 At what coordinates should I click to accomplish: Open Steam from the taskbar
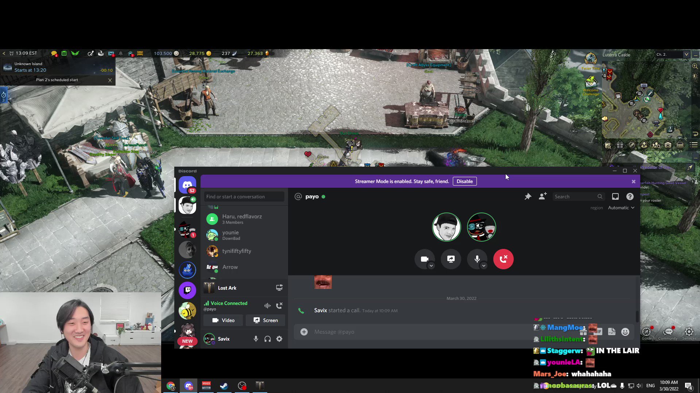click(x=224, y=386)
